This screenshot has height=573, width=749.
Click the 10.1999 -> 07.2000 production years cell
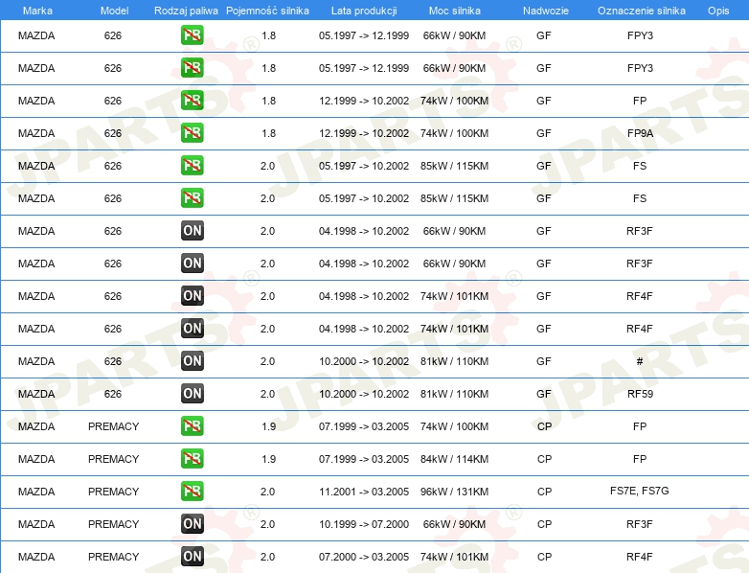[364, 524]
